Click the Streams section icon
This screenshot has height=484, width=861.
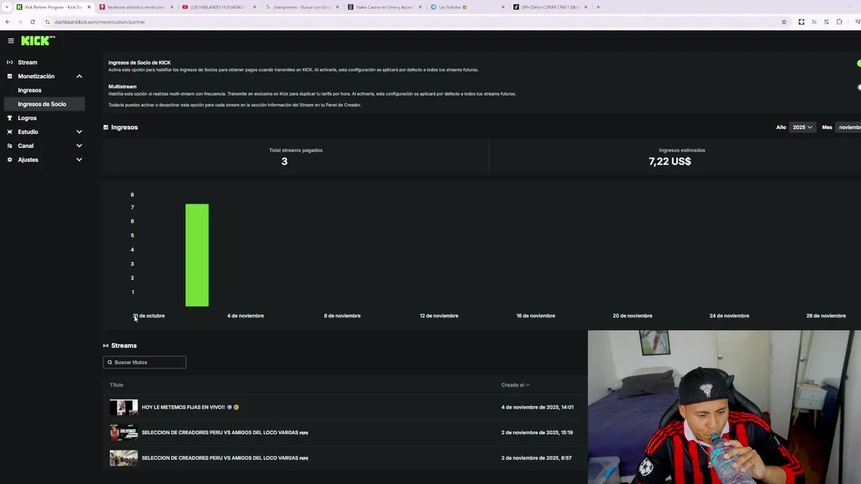pos(106,346)
